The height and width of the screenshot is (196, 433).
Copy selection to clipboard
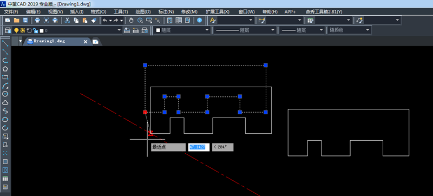[76, 20]
